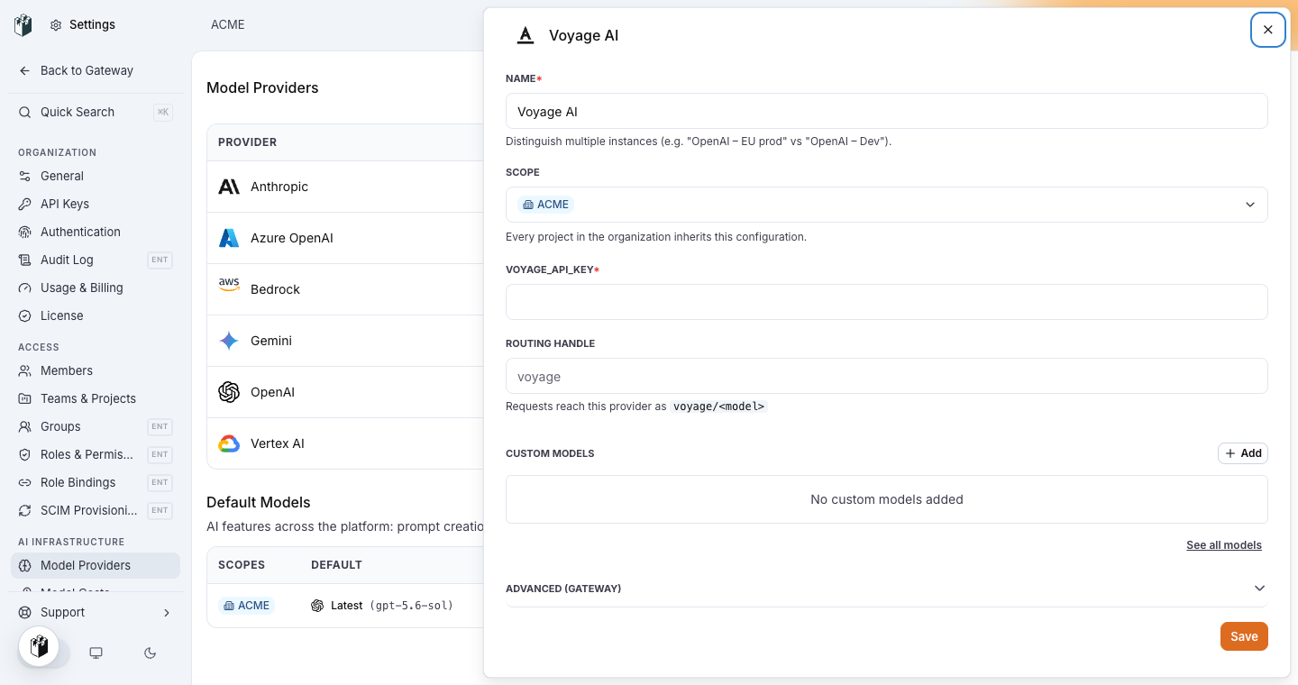
Task: Open Authentication settings
Action: pos(96,232)
